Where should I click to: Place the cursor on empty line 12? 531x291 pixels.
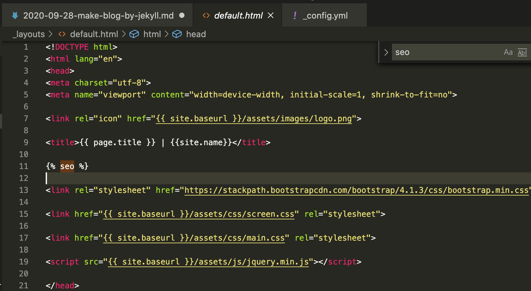coord(288,178)
